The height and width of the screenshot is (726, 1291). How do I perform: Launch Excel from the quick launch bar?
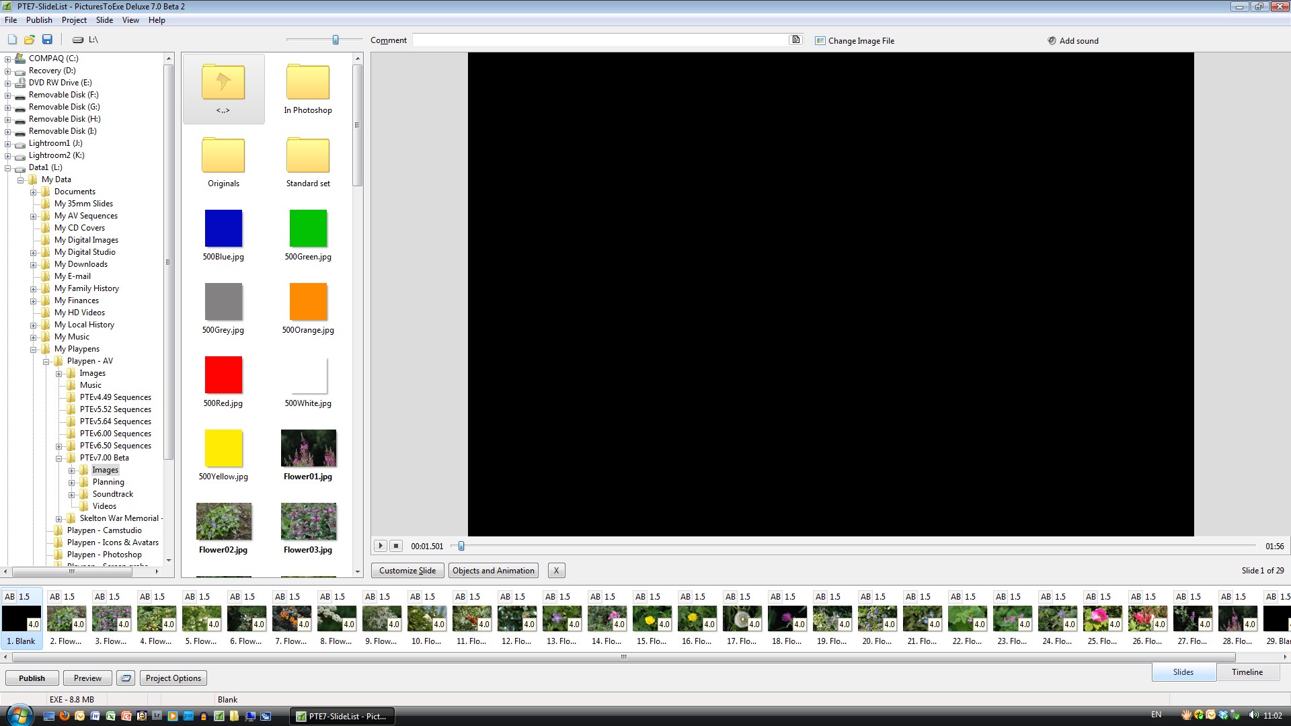coord(111,716)
